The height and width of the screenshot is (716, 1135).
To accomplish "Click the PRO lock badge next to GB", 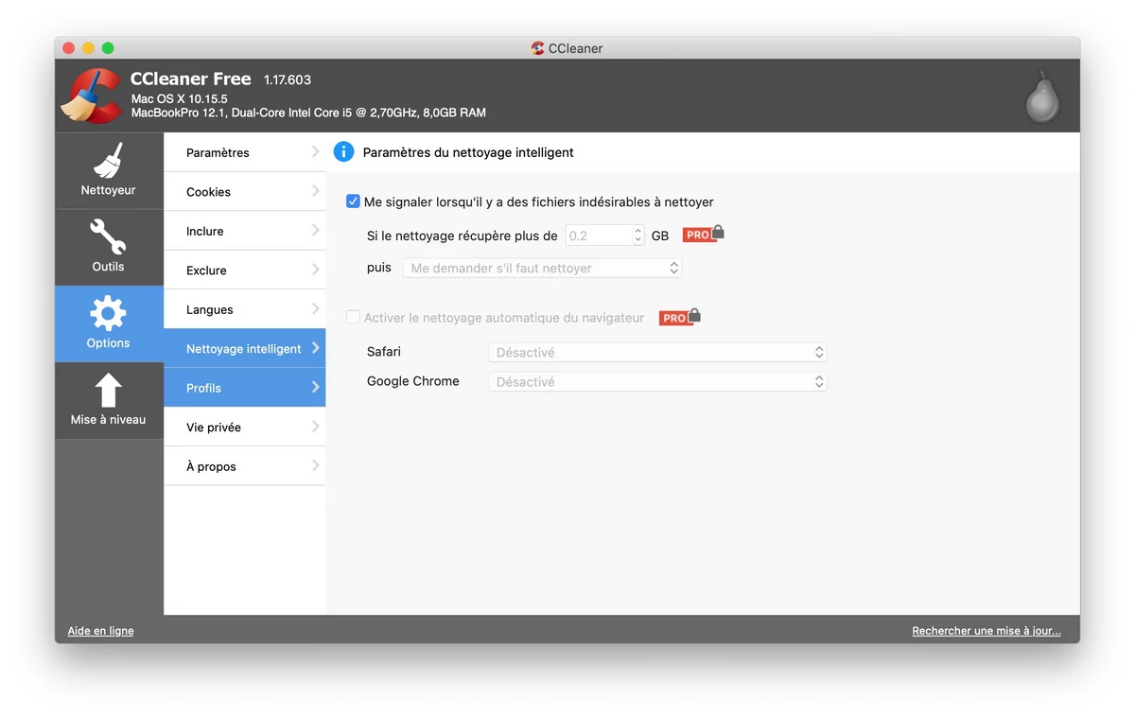I will click(x=704, y=234).
